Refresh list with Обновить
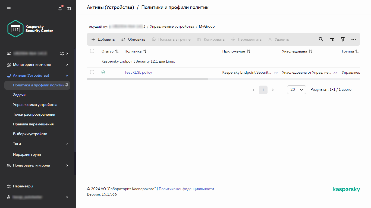371x208 pixels. (x=133, y=39)
